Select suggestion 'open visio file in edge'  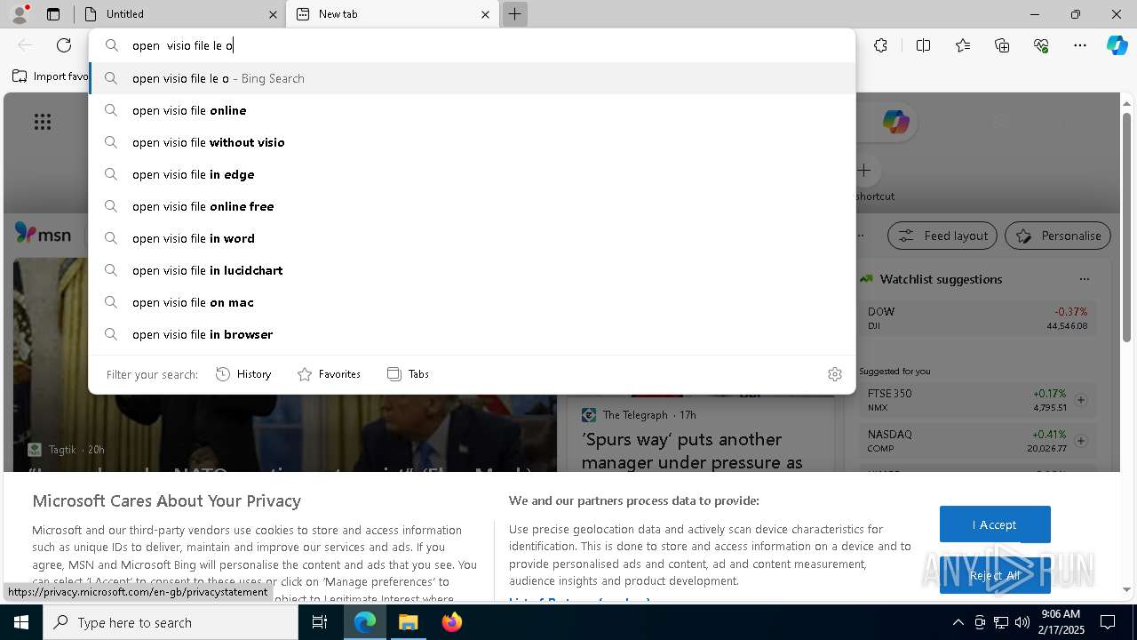tap(472, 174)
